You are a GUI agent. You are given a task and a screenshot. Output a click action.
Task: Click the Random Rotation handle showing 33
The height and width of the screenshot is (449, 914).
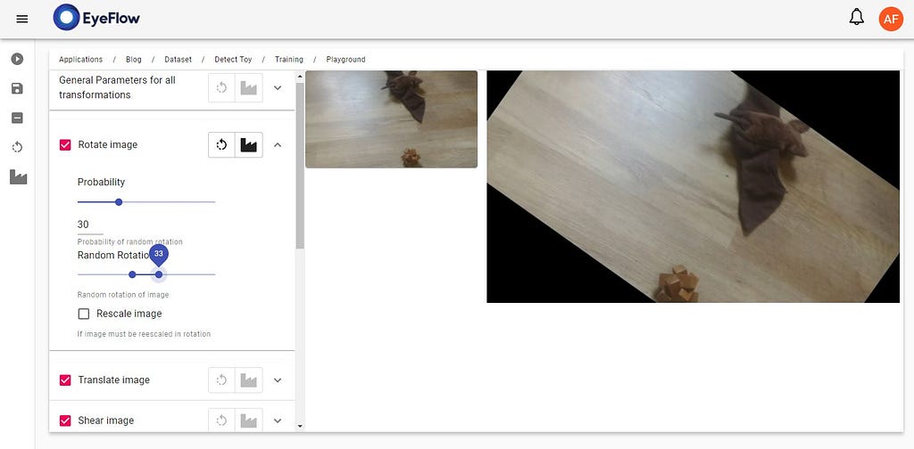pos(159,274)
